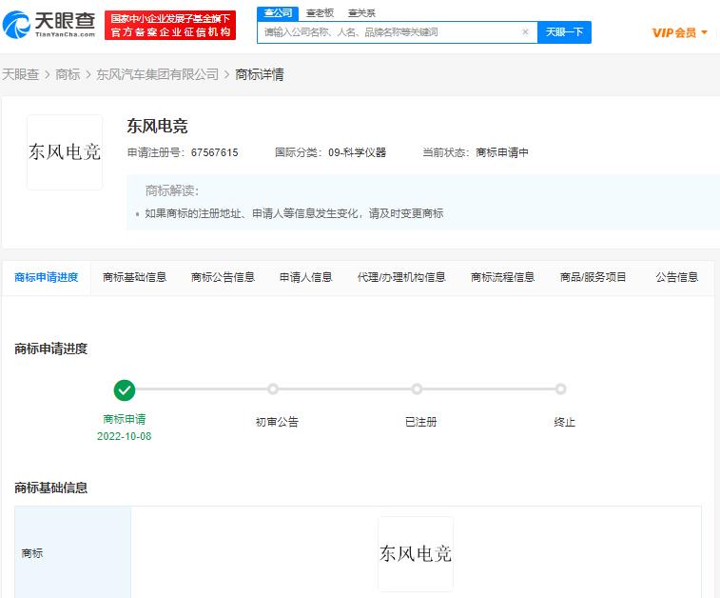Select the 查老板 search tab

[320, 13]
